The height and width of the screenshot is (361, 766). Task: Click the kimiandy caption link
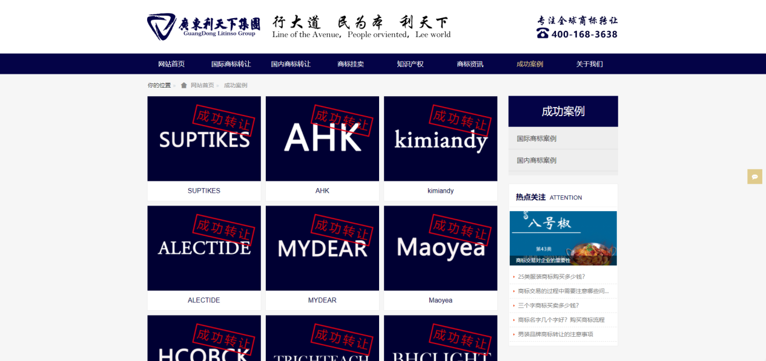(x=441, y=190)
